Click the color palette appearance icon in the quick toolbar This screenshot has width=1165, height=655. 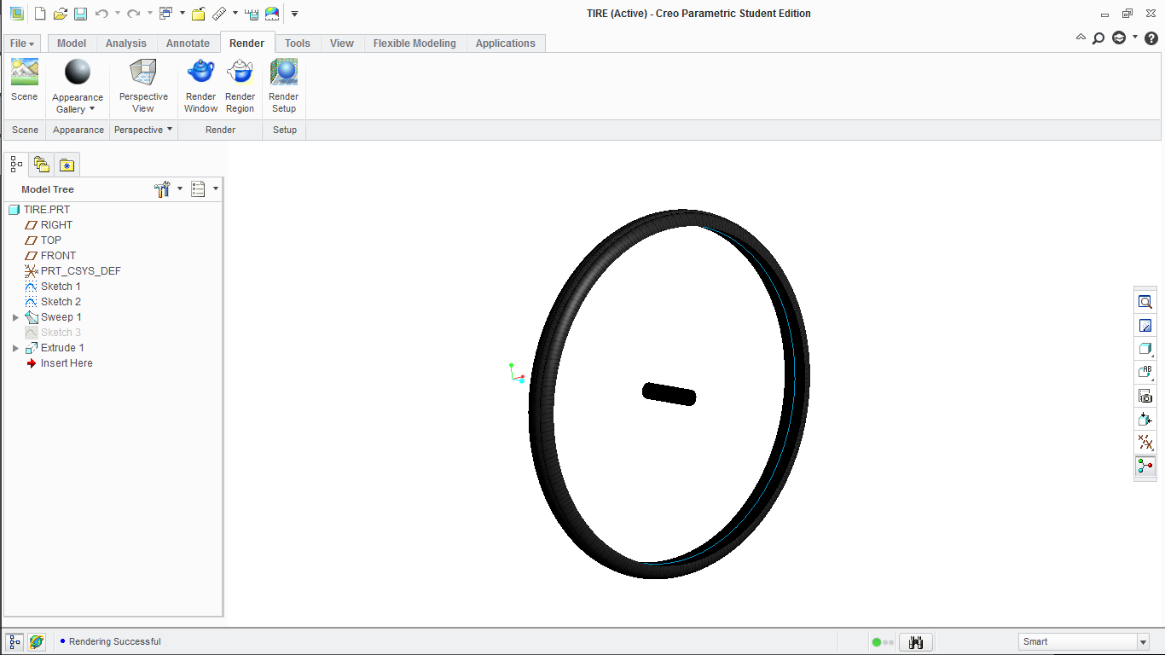click(272, 14)
